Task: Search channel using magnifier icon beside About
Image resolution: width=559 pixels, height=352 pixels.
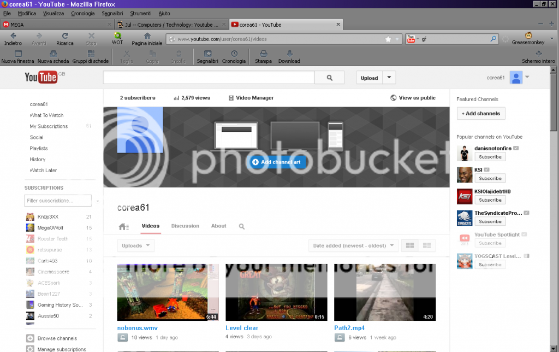Action: point(242,226)
